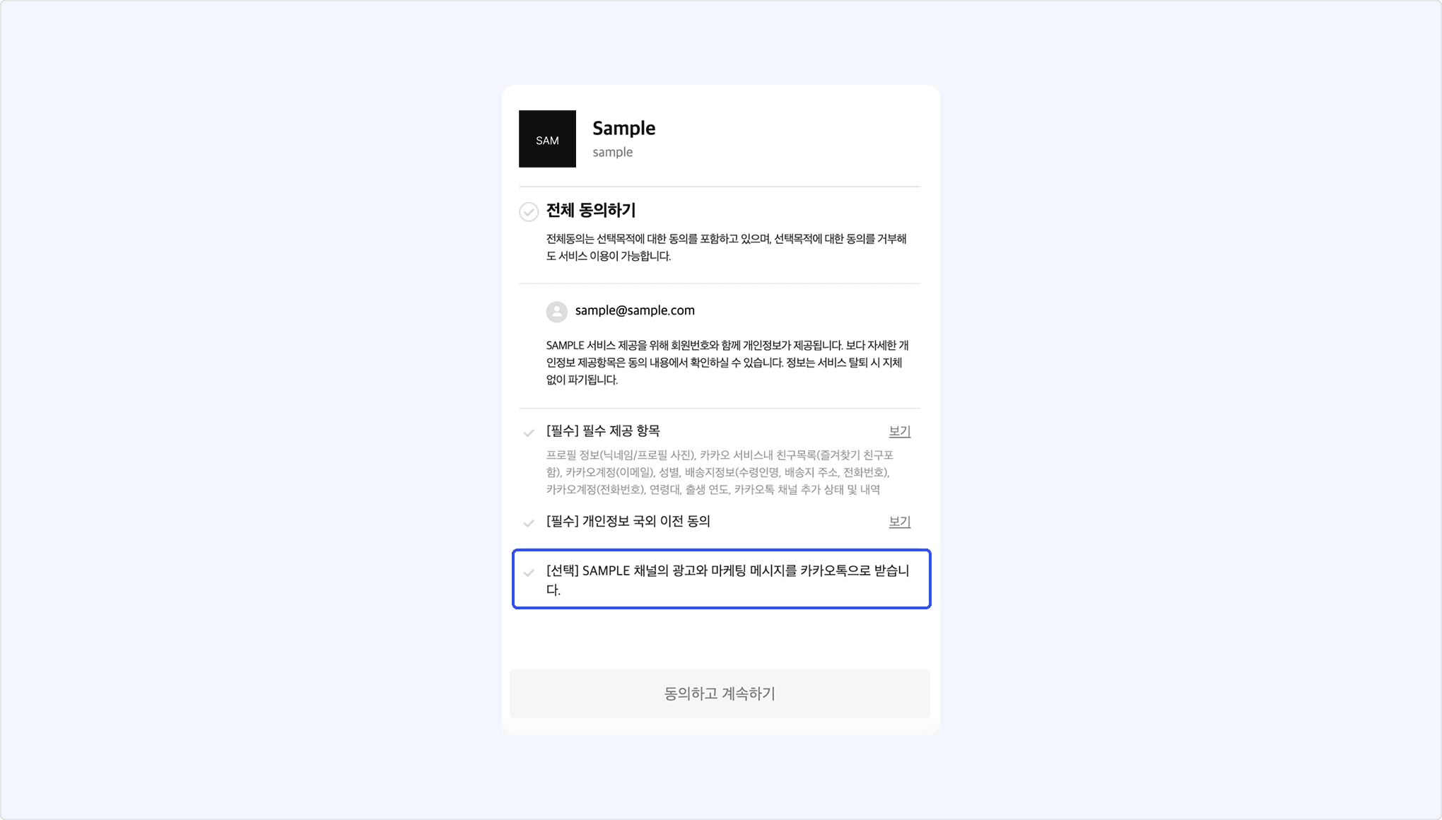Click the black SAM logo thumbnail

547,139
